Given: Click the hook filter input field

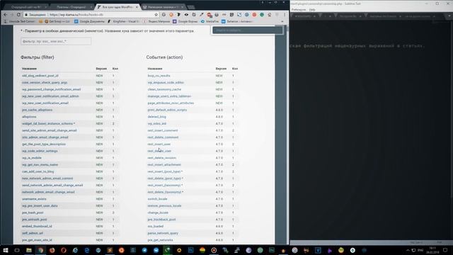Looking at the screenshot, I should pyautogui.click(x=56, y=41).
